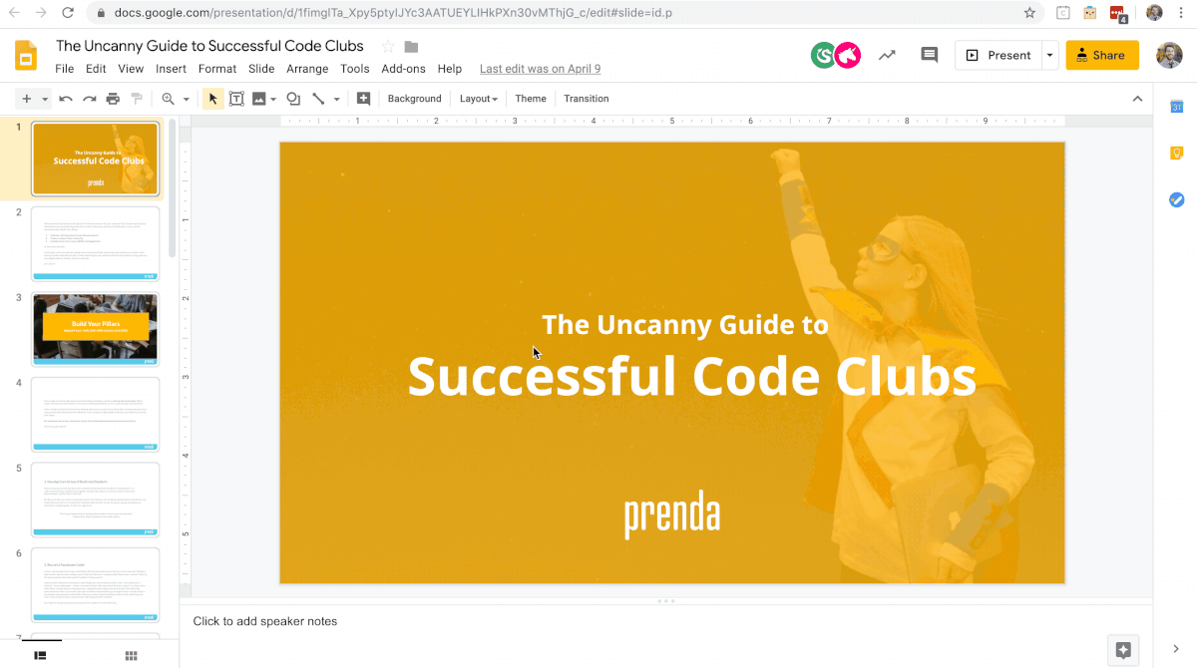The height and width of the screenshot is (668, 1197).
Task: Open the Tools menu
Action: 355,69
